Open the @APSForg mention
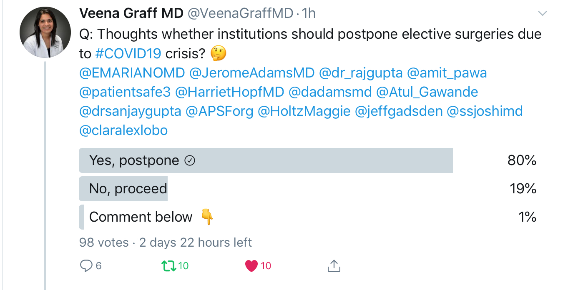This screenshot has height=290, width=563. (219, 111)
